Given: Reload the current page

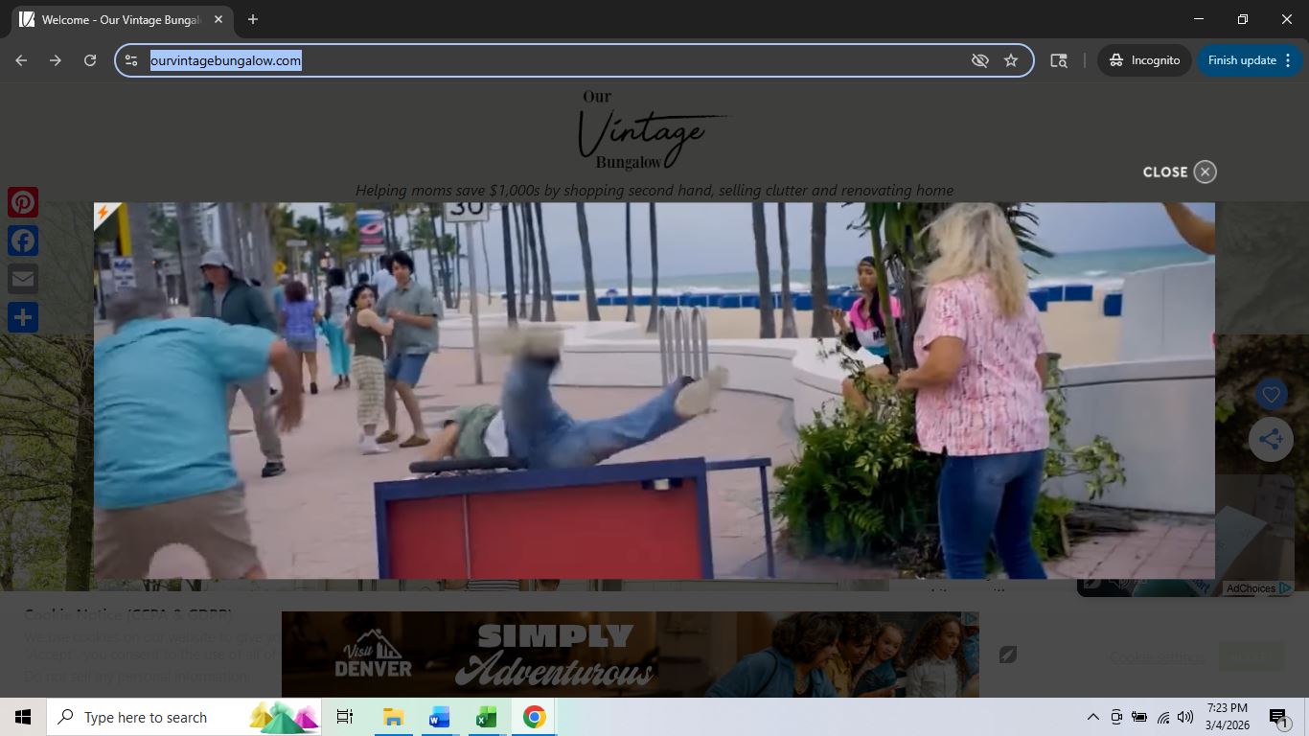Looking at the screenshot, I should coord(90,60).
